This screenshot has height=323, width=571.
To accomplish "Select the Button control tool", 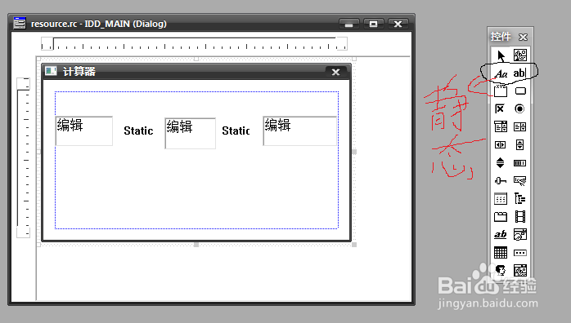I will [520, 91].
